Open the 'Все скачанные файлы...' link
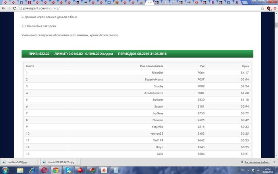Viewport: 278px width, 174px height. point(257,162)
